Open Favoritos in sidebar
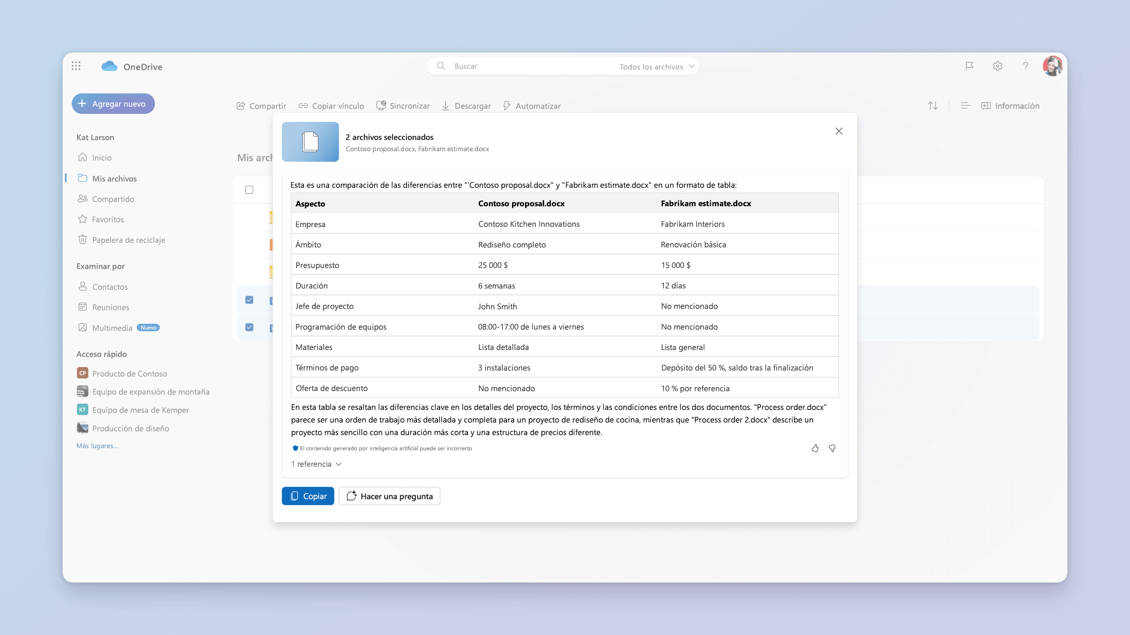This screenshot has width=1130, height=635. [x=100, y=219]
